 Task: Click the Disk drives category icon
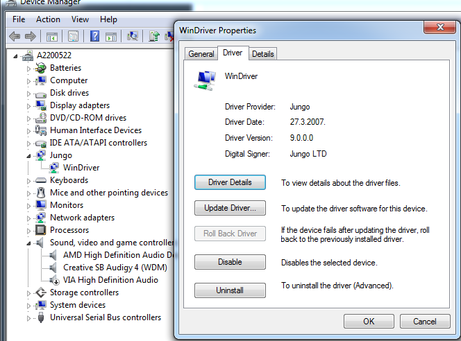pyautogui.click(x=40, y=94)
